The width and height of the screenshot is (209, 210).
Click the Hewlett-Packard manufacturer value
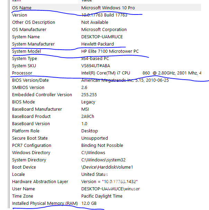(x=97, y=44)
